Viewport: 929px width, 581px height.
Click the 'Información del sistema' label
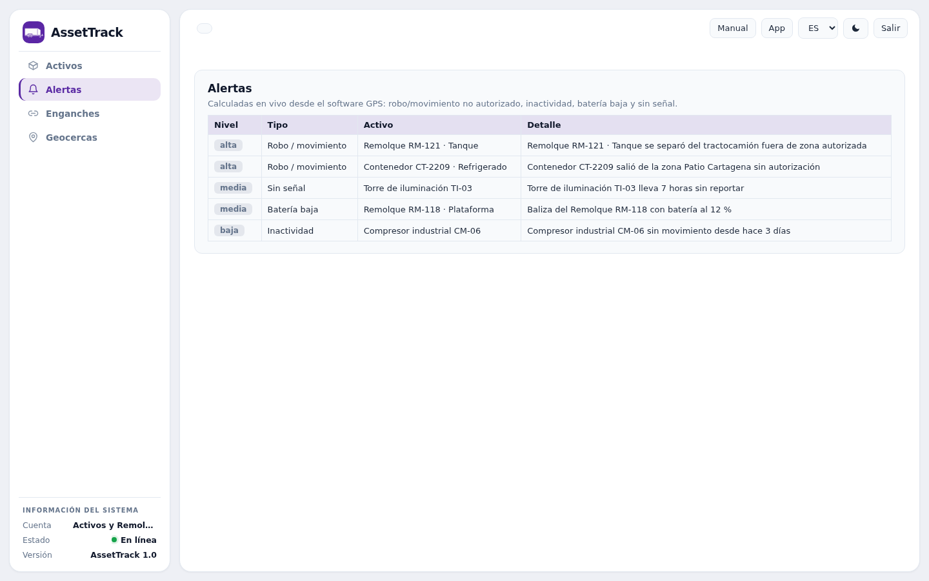[81, 510]
